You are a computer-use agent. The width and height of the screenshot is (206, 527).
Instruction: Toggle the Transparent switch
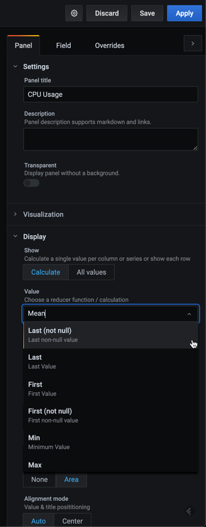[x=32, y=183]
